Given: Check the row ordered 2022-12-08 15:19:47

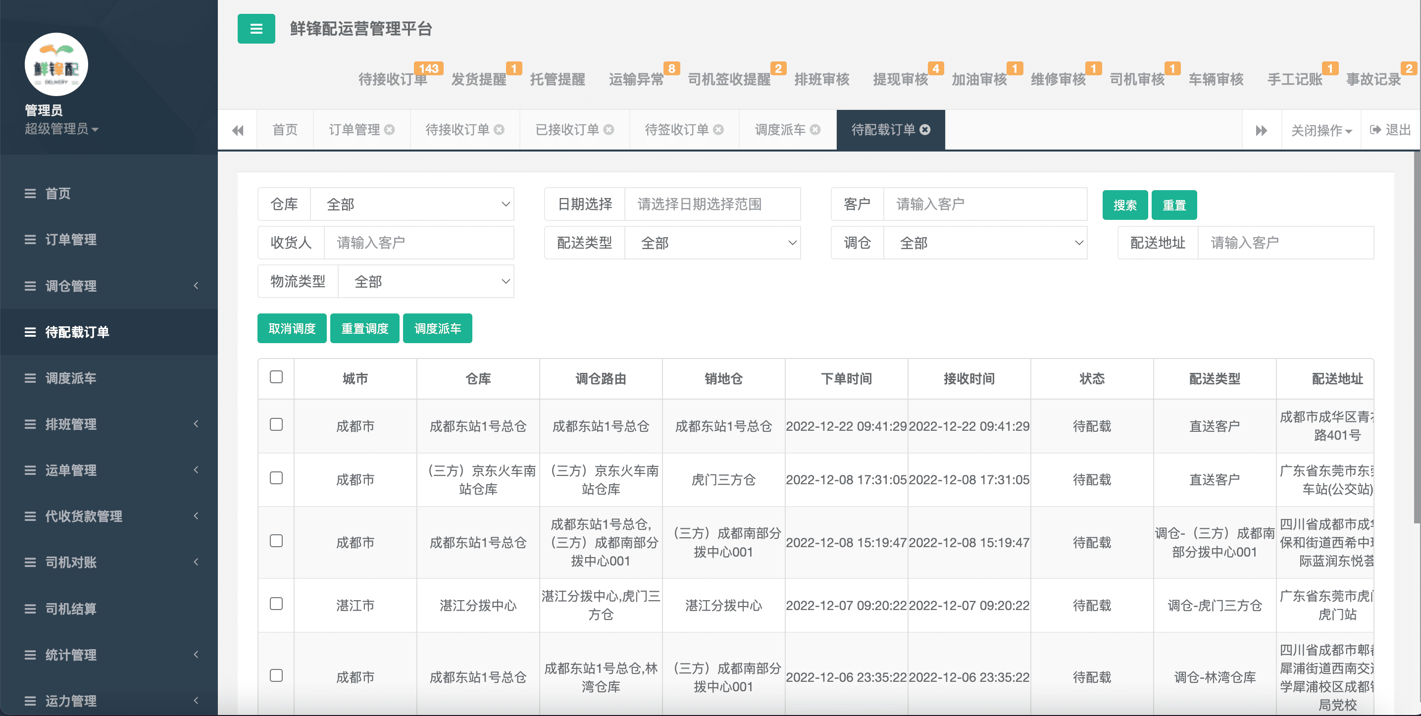Looking at the screenshot, I should click(x=276, y=541).
